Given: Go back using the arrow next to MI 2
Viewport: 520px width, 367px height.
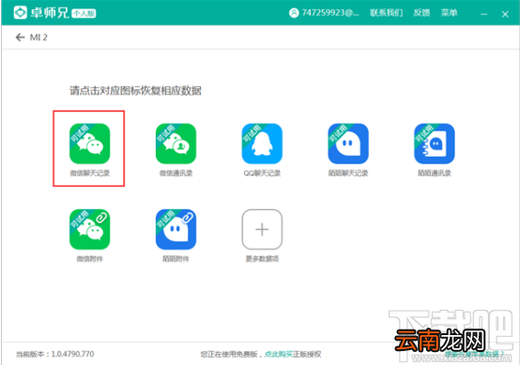Looking at the screenshot, I should [21, 38].
